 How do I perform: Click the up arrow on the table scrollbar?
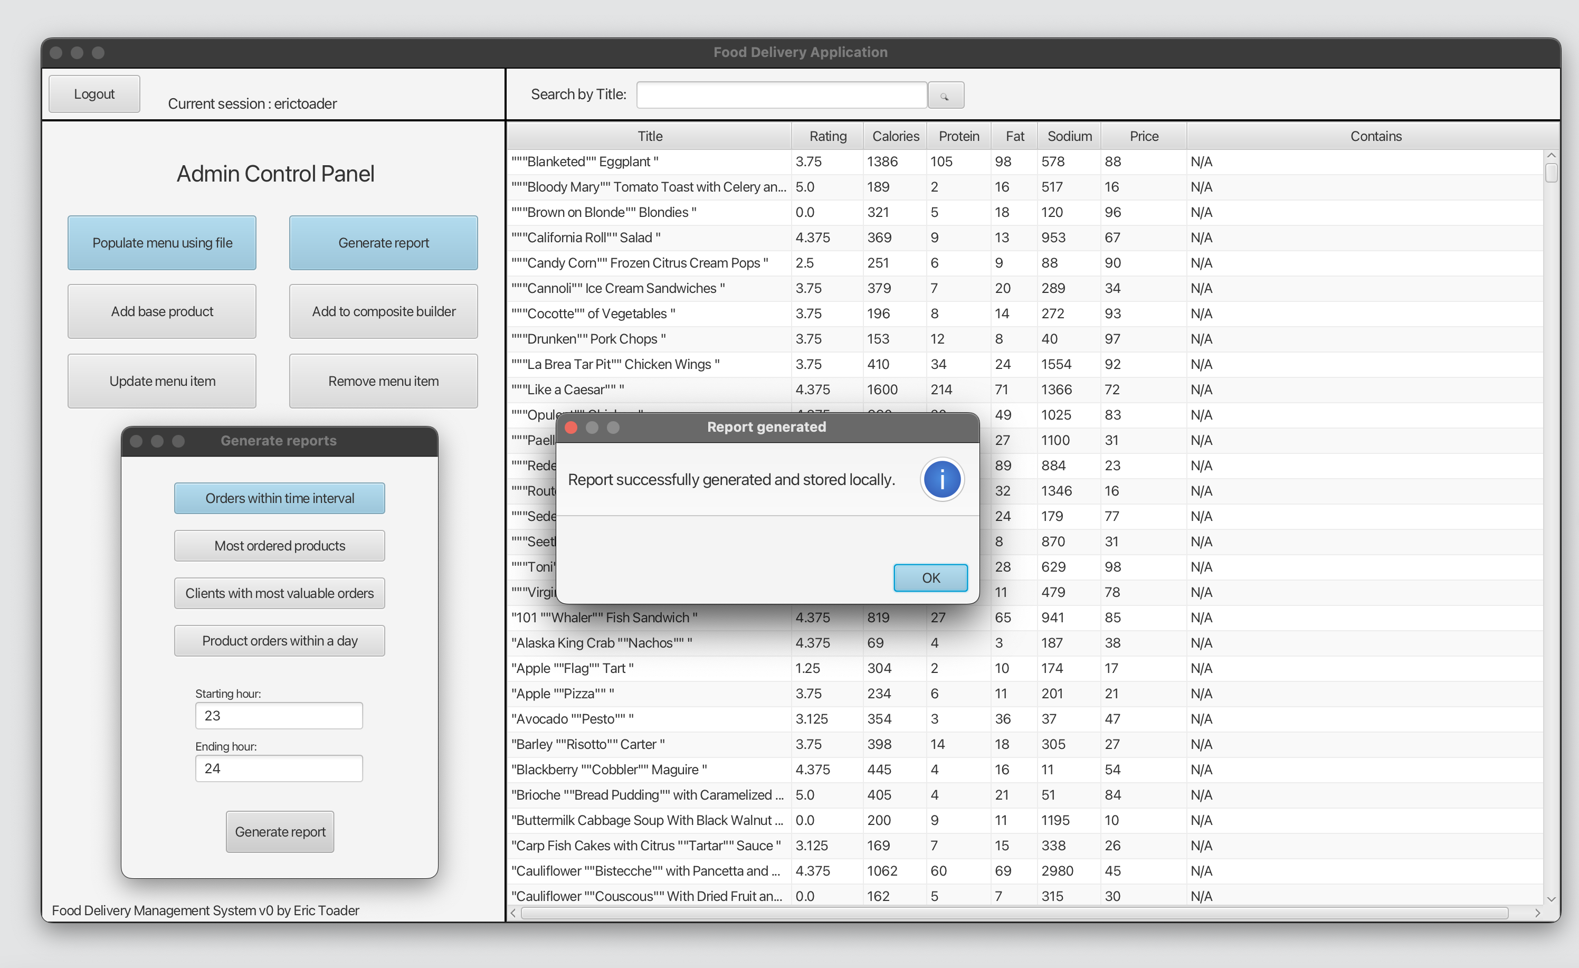click(1552, 155)
